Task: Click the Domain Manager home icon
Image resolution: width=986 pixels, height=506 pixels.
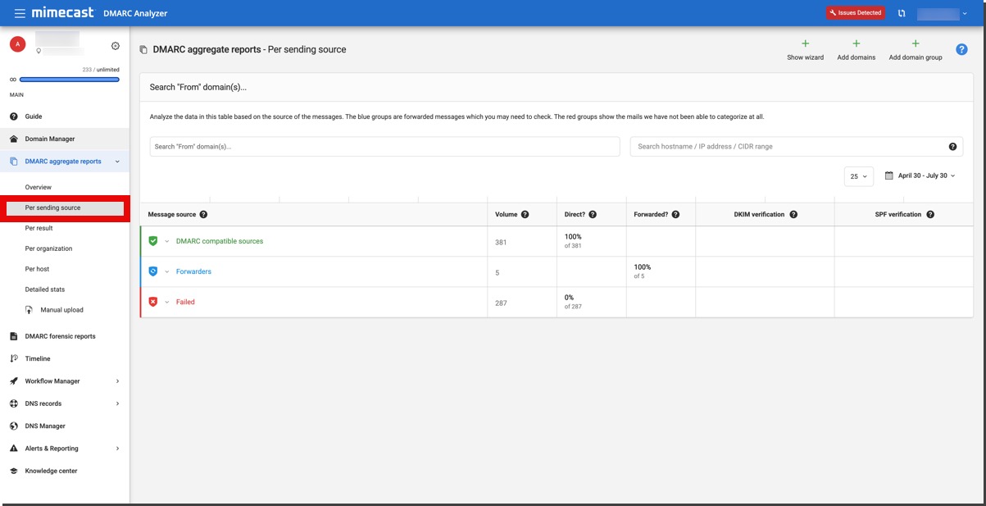Action: (x=14, y=139)
